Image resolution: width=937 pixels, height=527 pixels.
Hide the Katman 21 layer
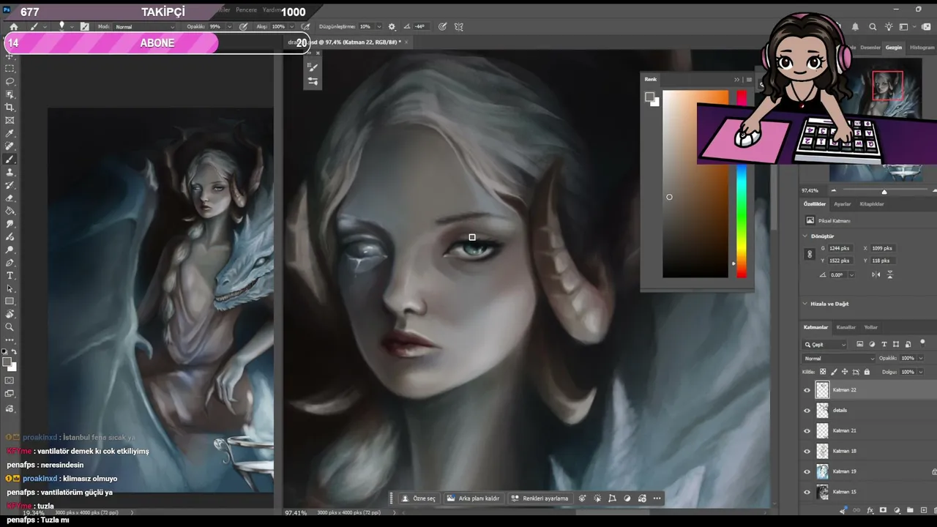(807, 430)
